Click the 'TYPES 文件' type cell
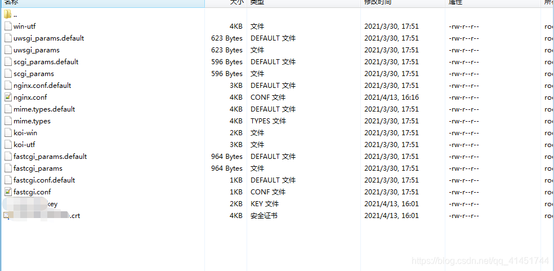 pyautogui.click(x=268, y=121)
